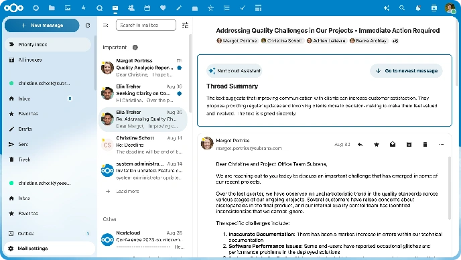The image size is (461, 260).
Task: Collapse the navigation with the toggle icon
Action: pyautogui.click(x=106, y=25)
